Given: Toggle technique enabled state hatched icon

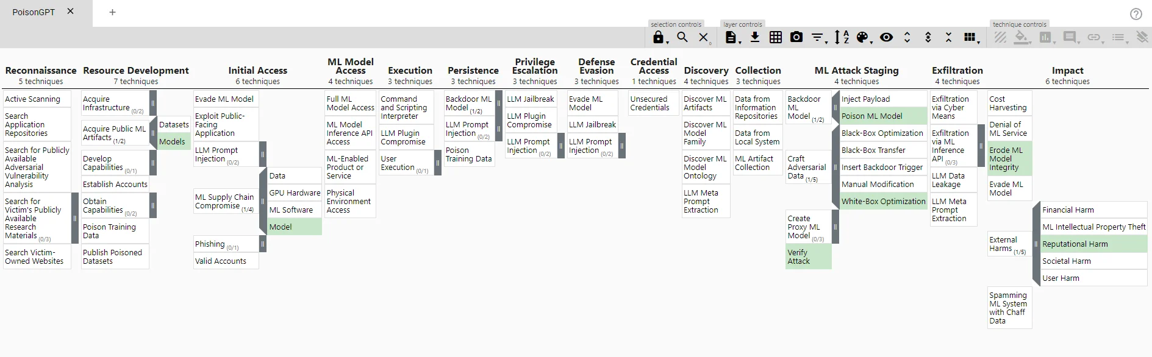Looking at the screenshot, I should pos(1000,37).
